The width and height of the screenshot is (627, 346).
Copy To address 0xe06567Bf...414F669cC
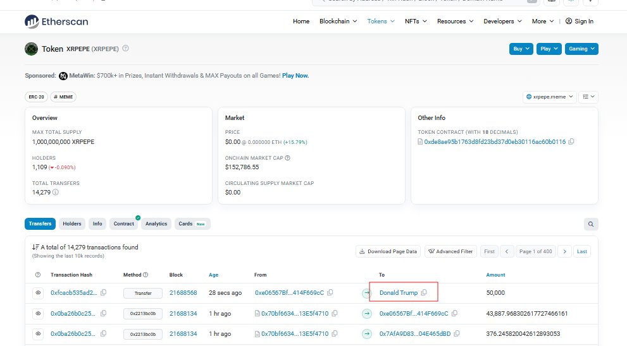455,313
